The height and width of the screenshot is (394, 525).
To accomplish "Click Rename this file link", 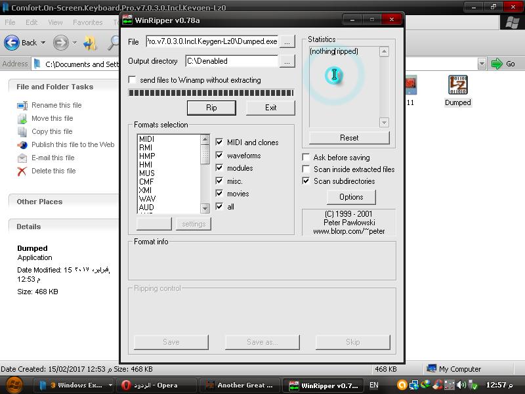I will (56, 105).
